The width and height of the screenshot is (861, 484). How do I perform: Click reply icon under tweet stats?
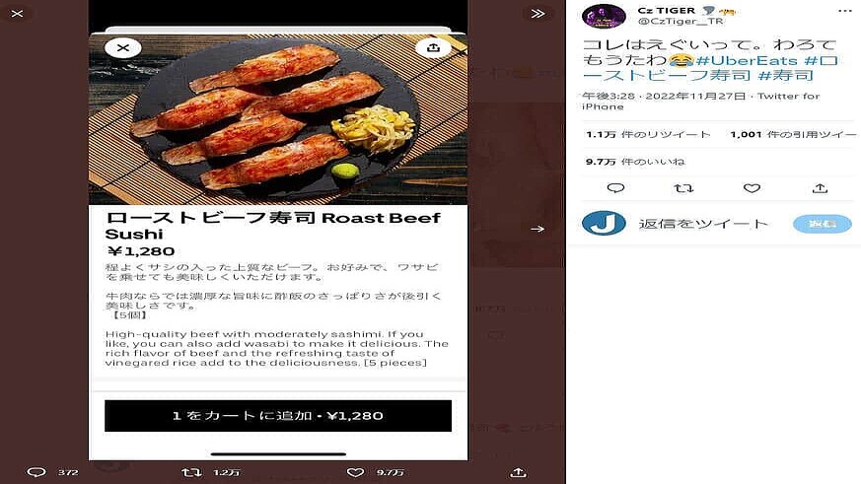[615, 188]
